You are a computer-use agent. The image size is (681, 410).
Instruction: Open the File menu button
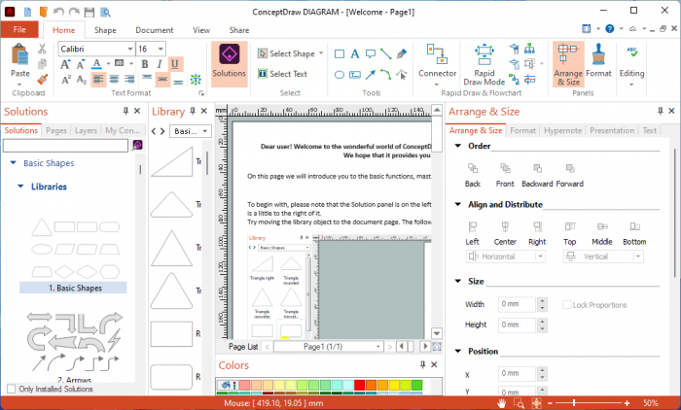pos(19,30)
